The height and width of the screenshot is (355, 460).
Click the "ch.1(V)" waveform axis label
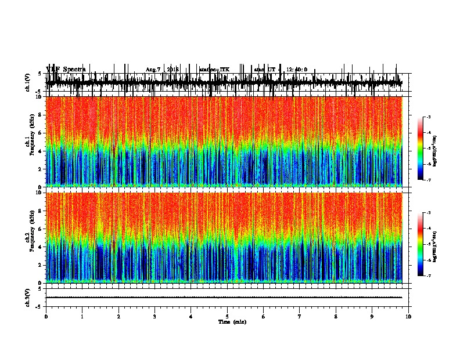tap(27, 82)
